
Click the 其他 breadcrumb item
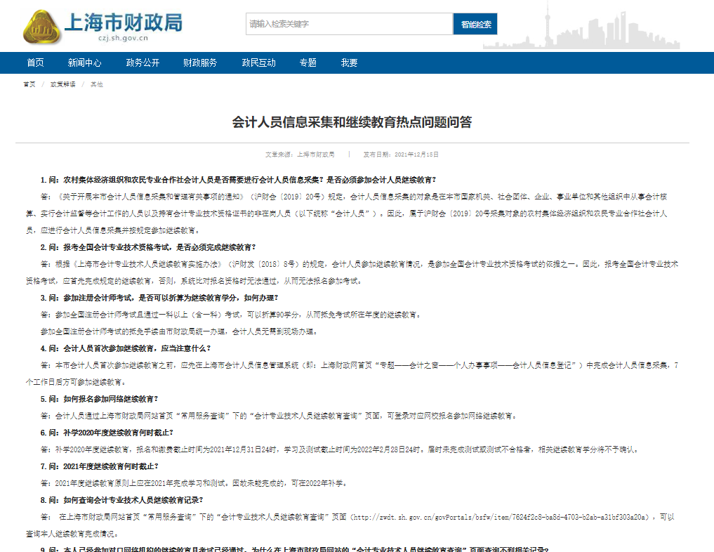pos(96,84)
